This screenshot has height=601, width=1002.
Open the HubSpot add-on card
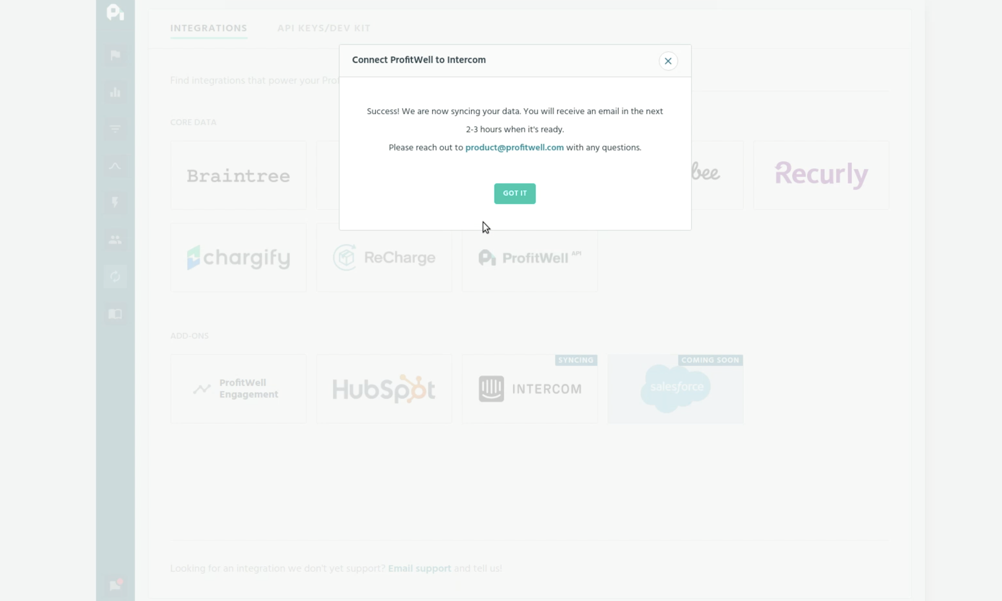point(384,389)
